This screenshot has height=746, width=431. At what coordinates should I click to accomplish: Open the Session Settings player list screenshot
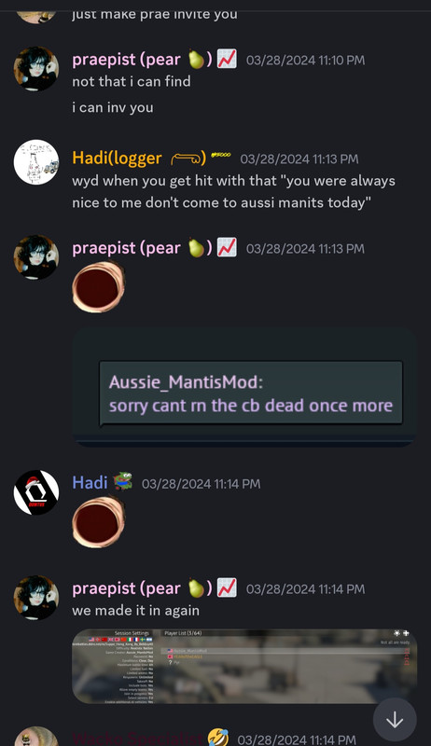pos(244,666)
